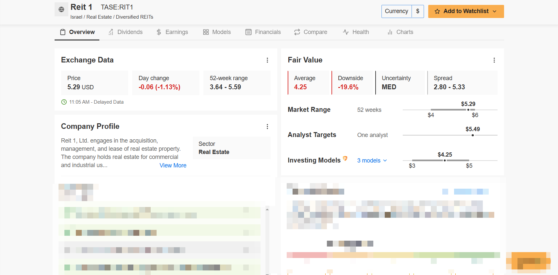Click the globe icon beside Reit 1
Viewport: 558px width, 275px height.
(61, 9)
